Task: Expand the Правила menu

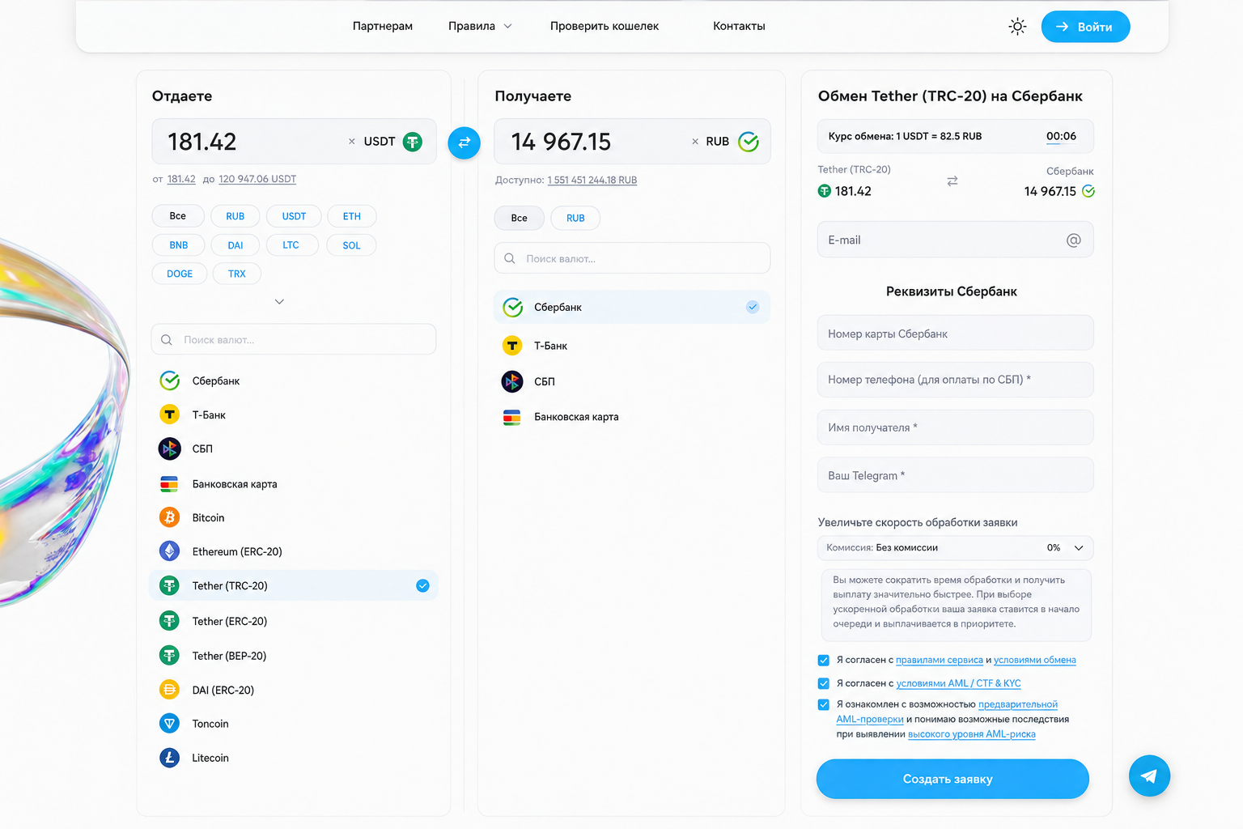Action: [480, 26]
